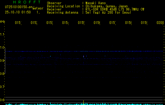Click the 0200 time marker
165x105 pixels.
pos(160,23)
